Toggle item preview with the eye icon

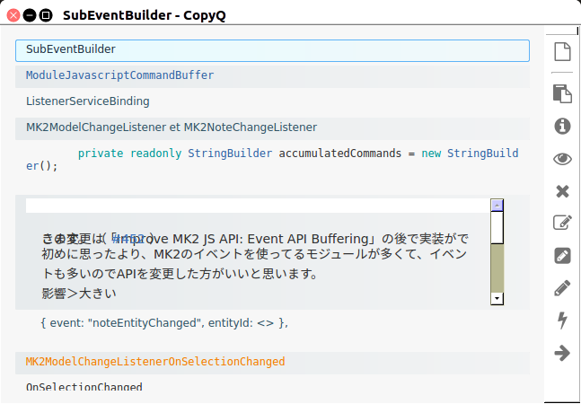point(562,159)
